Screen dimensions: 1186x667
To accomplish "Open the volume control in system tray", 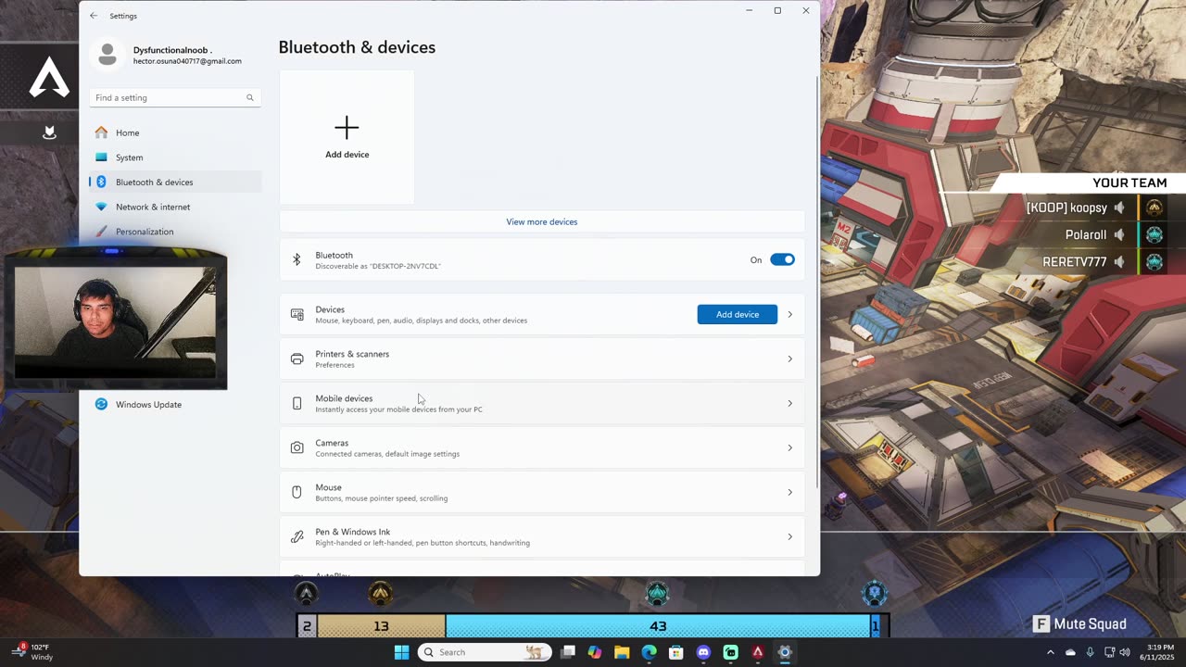I will click(1125, 652).
